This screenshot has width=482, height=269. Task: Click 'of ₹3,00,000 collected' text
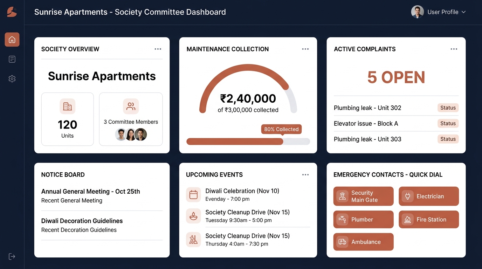point(248,110)
